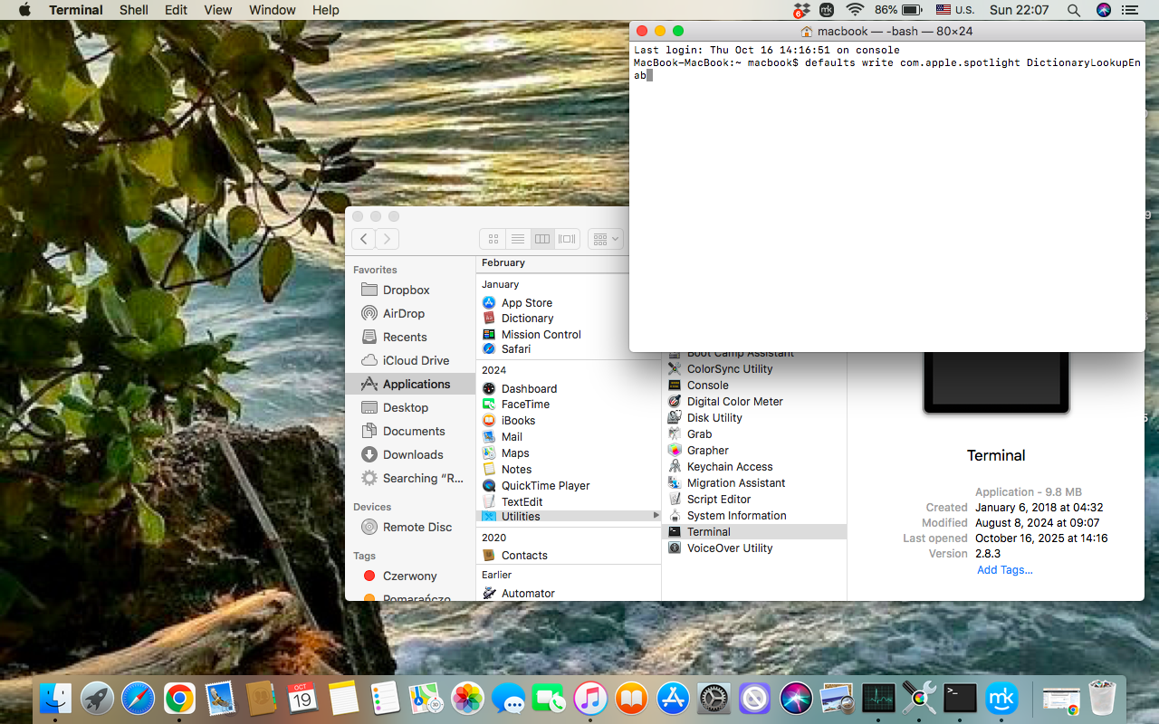This screenshot has width=1159, height=724.
Task: Open Launchpad from the Dock
Action: click(x=97, y=698)
